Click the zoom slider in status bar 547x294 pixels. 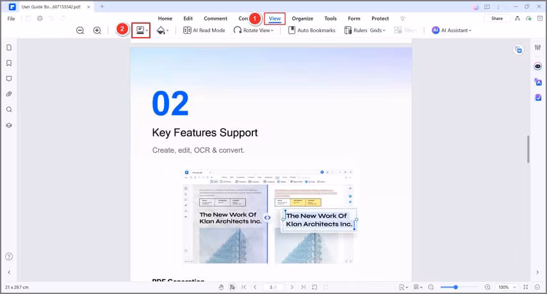[456, 288]
